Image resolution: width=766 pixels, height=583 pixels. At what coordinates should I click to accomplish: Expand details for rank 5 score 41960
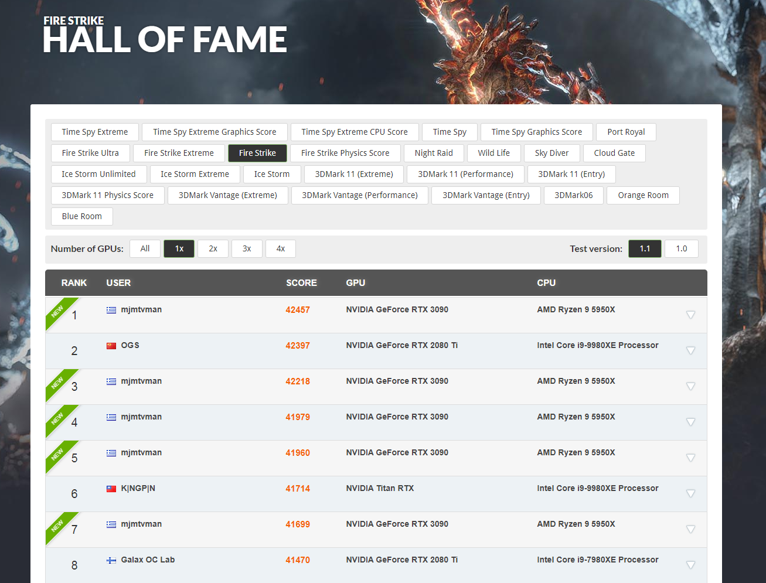(x=691, y=458)
